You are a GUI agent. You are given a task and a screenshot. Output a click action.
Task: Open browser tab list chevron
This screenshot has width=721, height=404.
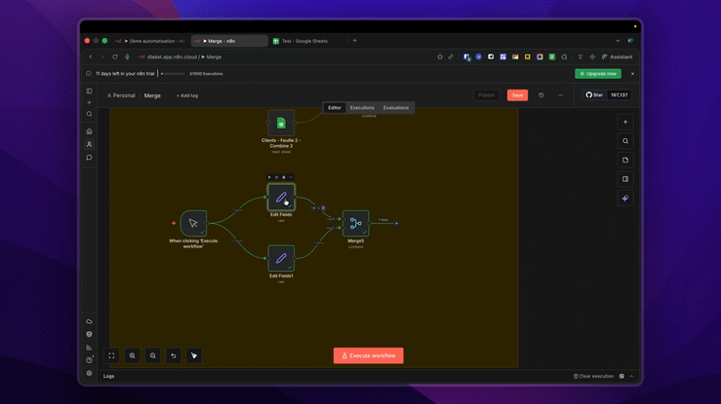[618, 41]
